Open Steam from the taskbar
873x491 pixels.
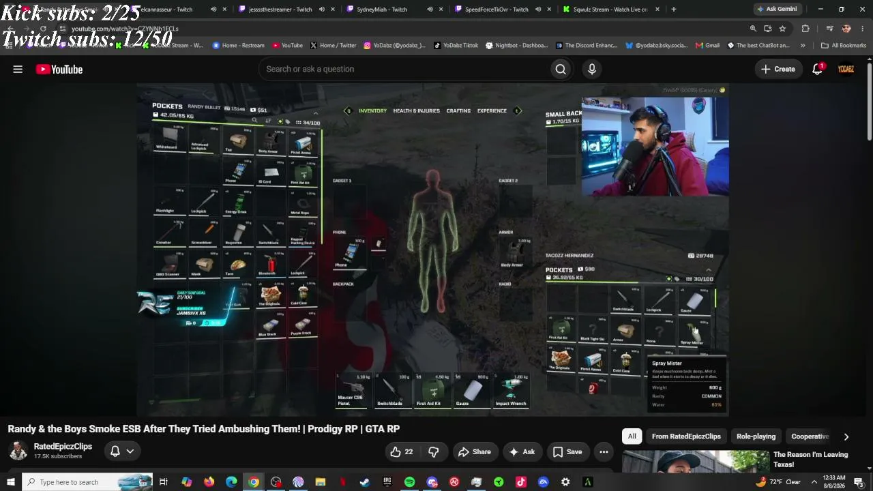[365, 482]
